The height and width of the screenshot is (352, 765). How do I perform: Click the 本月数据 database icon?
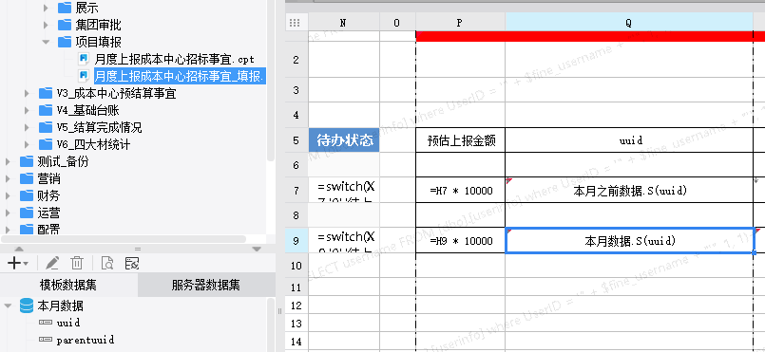coord(27,306)
